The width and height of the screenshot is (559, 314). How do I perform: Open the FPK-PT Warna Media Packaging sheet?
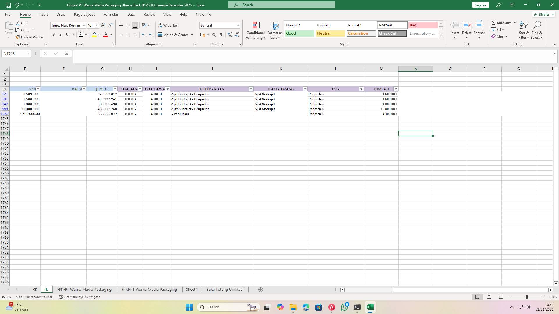(x=84, y=289)
